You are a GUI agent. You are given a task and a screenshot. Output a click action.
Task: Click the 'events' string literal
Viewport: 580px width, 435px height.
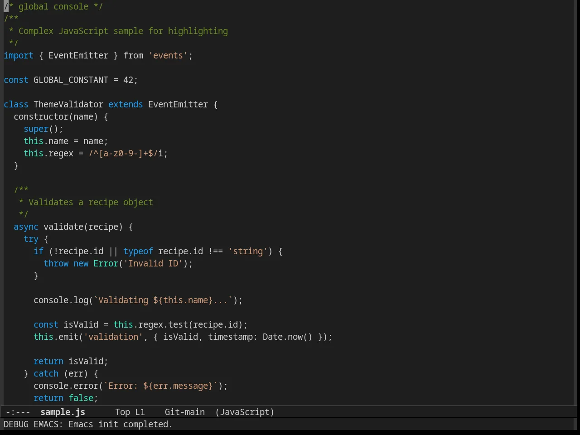coord(168,55)
